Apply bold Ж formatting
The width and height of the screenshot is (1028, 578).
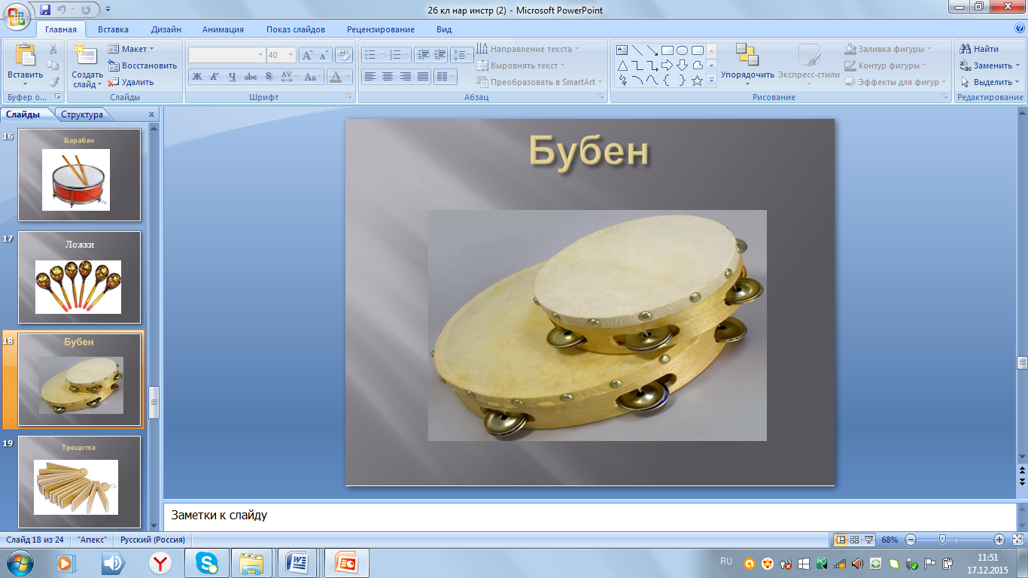(196, 77)
